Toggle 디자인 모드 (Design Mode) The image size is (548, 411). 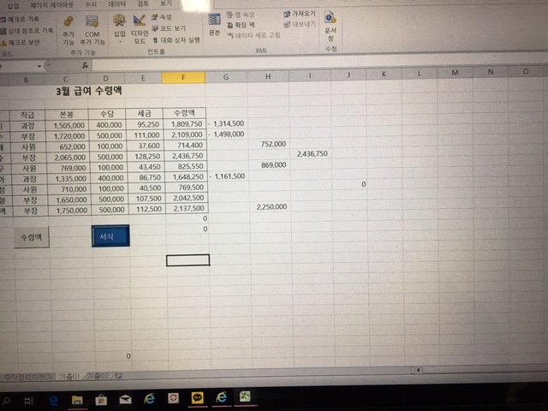coord(140,27)
